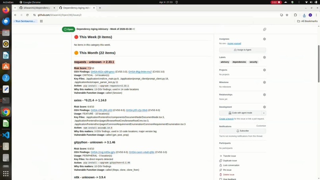Image resolution: width=320 pixels, height=180 pixels.
Task: Expand the Code with agent mode dropdown arrow
Action: pos(264,113)
